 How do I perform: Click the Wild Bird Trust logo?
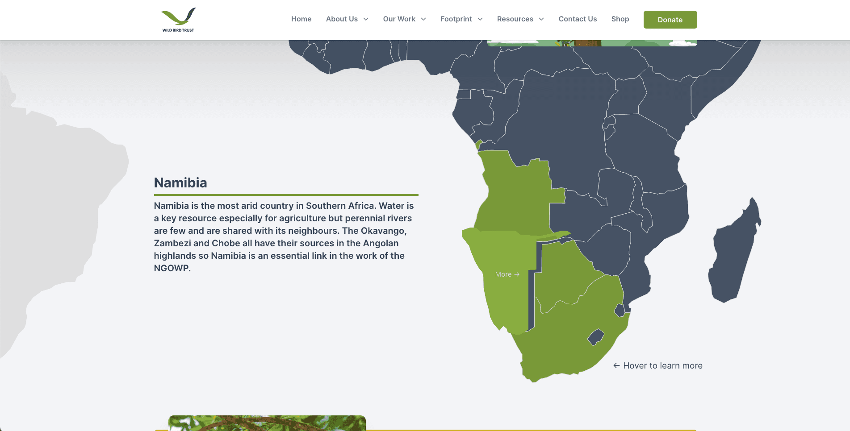click(x=178, y=20)
